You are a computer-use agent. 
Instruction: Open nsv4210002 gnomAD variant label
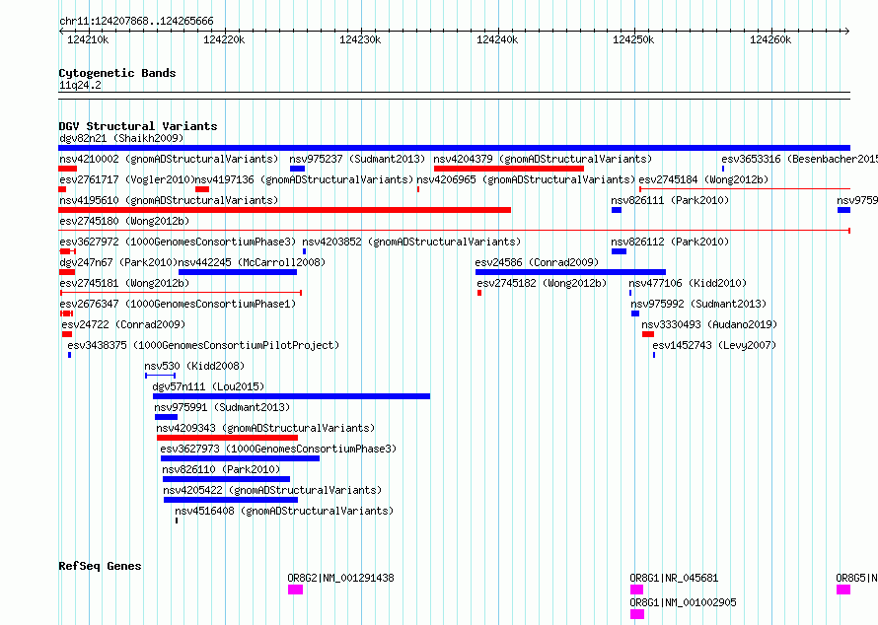(169, 159)
